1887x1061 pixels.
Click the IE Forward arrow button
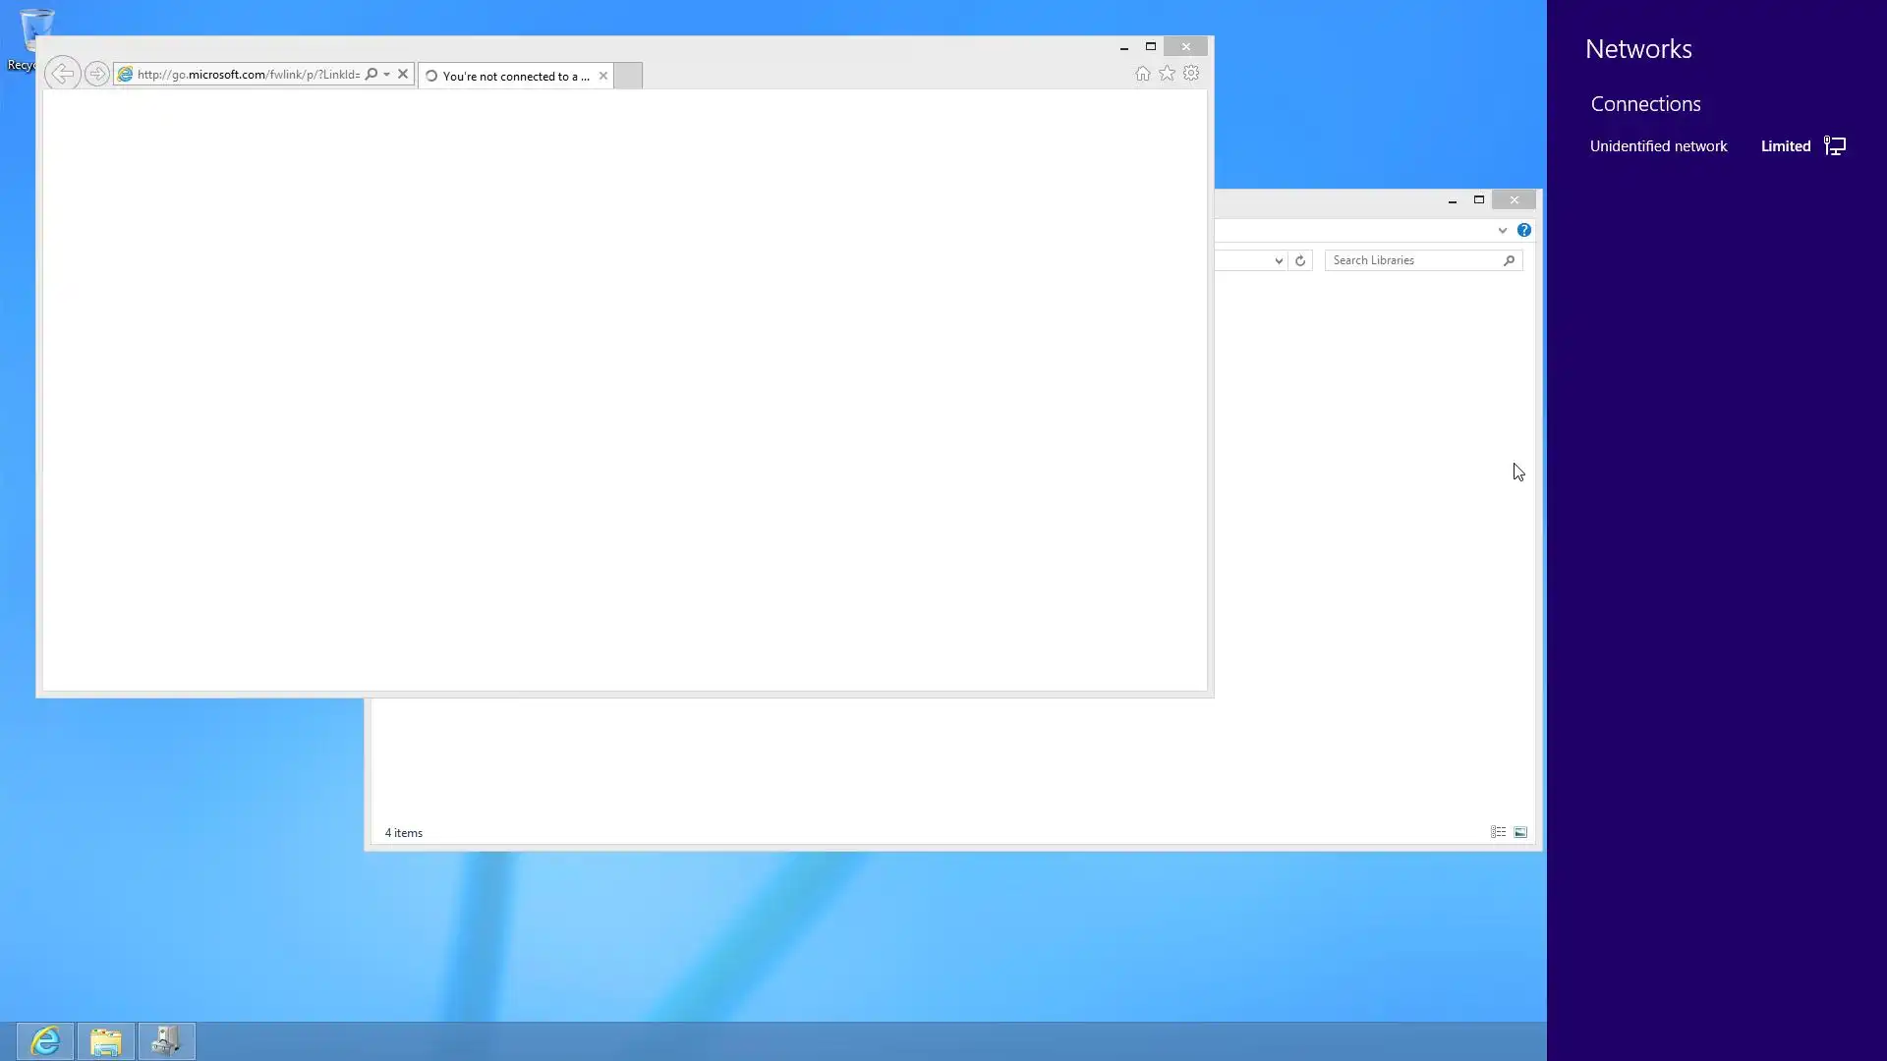96,74
